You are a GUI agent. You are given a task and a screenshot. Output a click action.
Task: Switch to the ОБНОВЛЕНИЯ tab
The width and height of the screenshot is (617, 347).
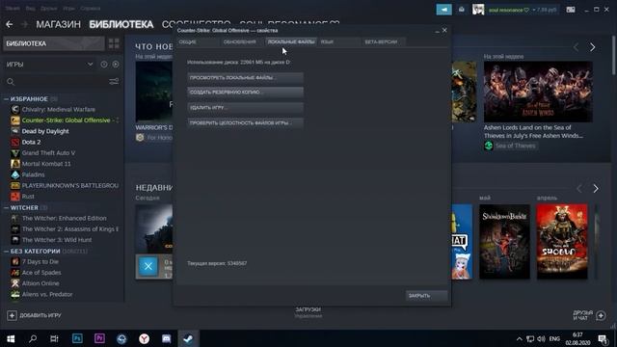point(240,41)
